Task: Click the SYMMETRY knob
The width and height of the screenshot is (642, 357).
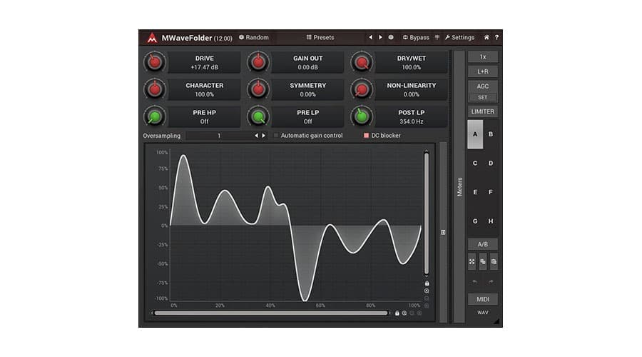Action: pos(258,89)
